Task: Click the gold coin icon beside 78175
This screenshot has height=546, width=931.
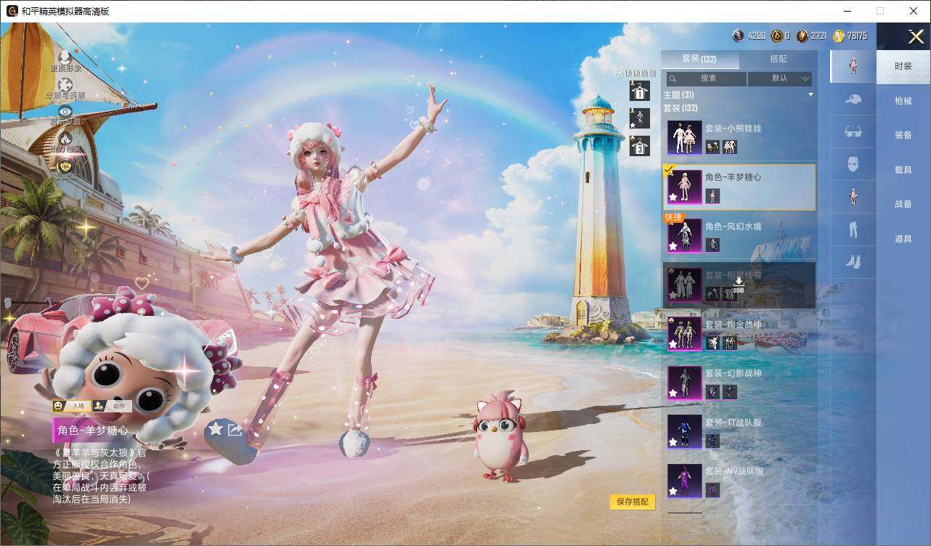Action: pyautogui.click(x=839, y=36)
